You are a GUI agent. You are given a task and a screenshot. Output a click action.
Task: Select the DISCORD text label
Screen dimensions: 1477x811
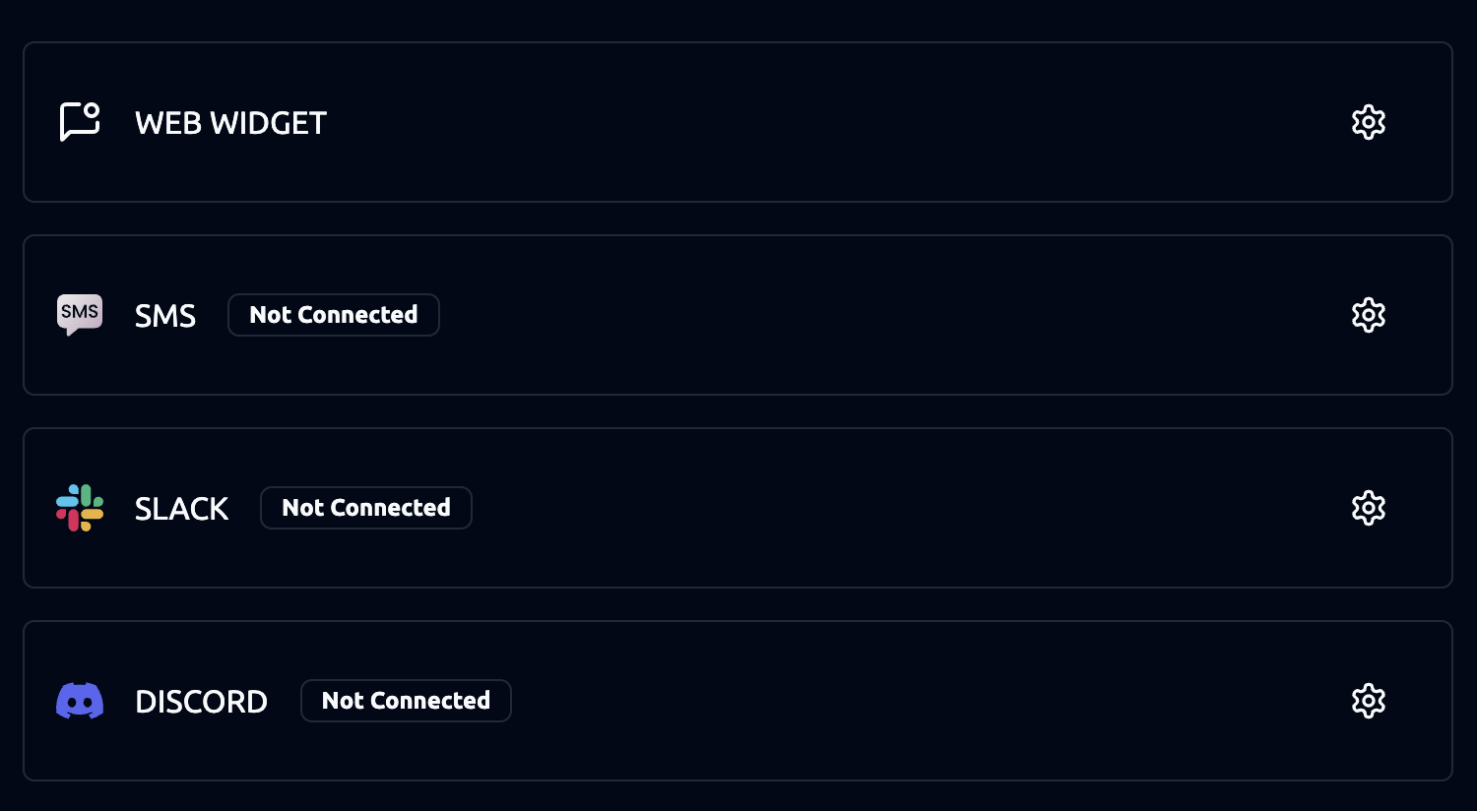(201, 702)
